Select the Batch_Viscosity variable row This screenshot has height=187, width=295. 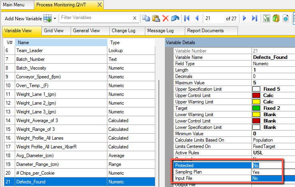pos(79,68)
